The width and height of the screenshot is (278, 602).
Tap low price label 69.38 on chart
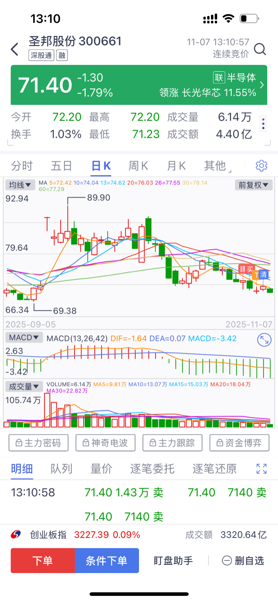click(x=64, y=311)
